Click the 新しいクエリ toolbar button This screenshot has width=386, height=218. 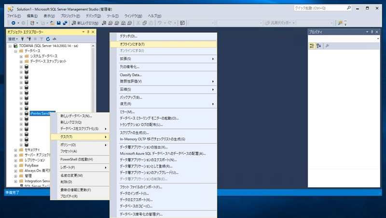click(85, 23)
